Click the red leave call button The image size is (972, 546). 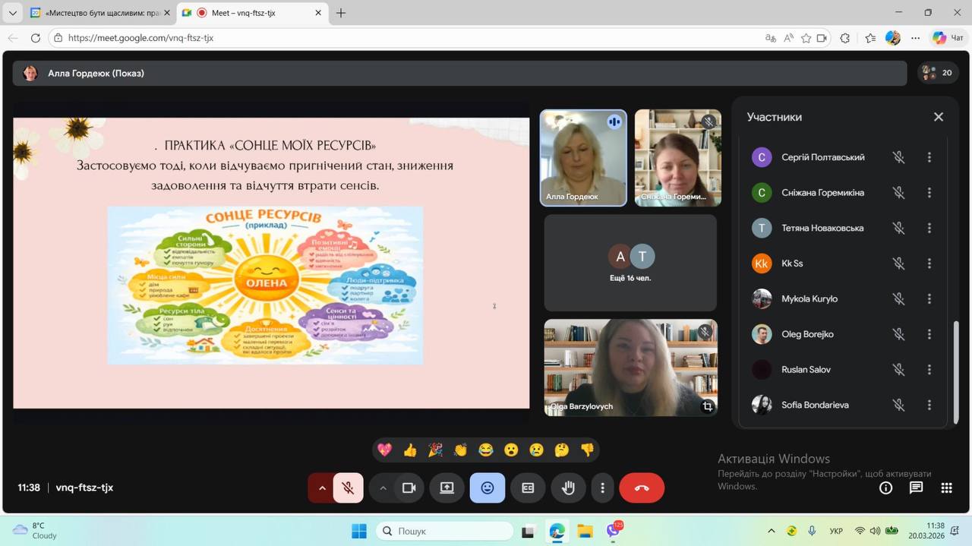[x=642, y=488]
